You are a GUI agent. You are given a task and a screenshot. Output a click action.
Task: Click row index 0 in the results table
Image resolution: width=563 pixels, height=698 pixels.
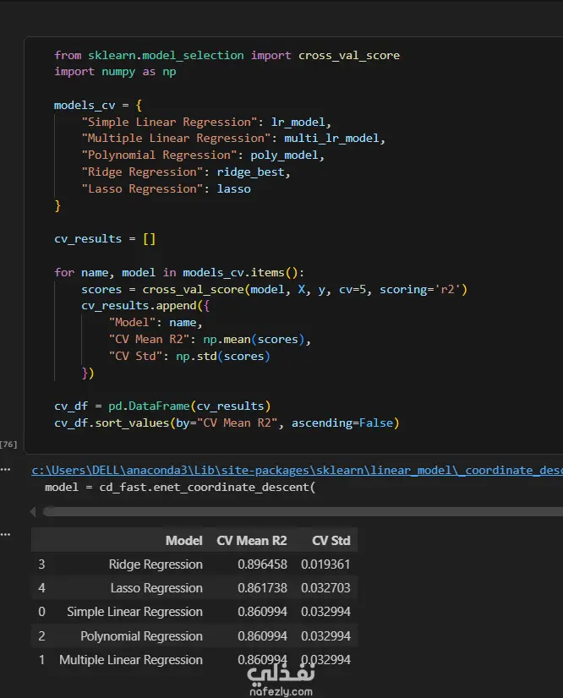[x=41, y=612]
